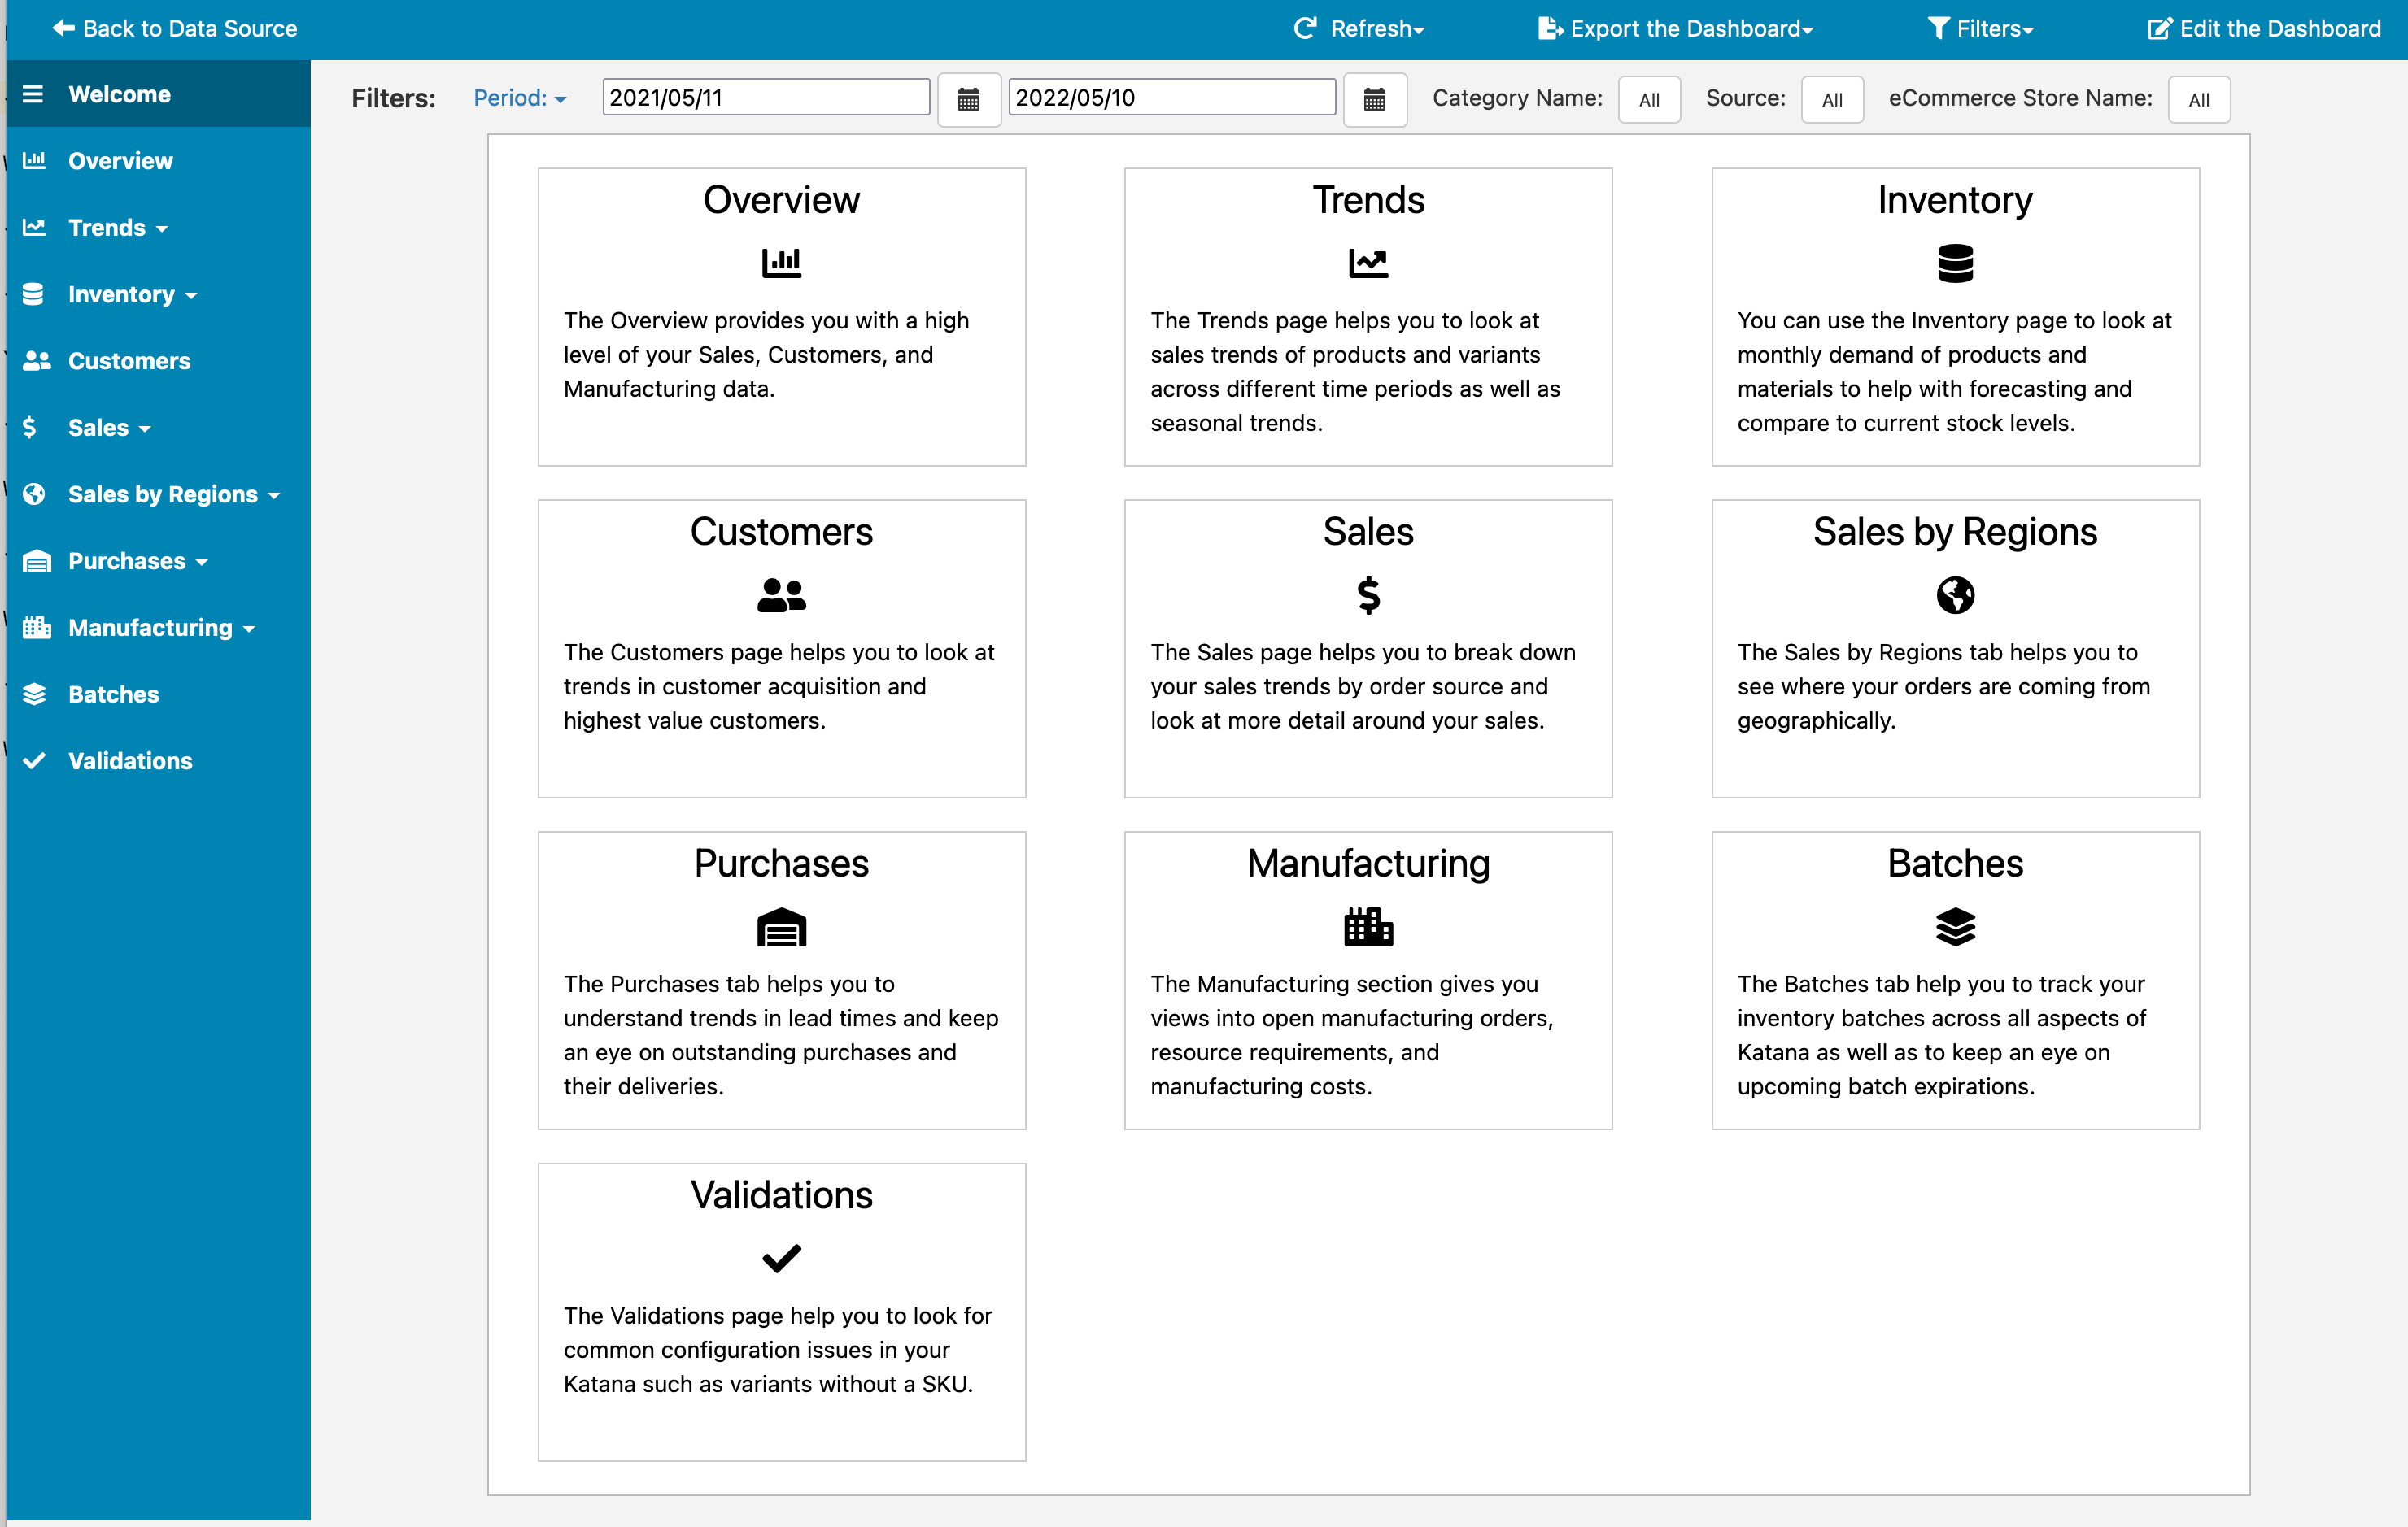Image resolution: width=2408 pixels, height=1527 pixels.
Task: Select the Sales dollar icon in sidebar
Action: click(30, 427)
